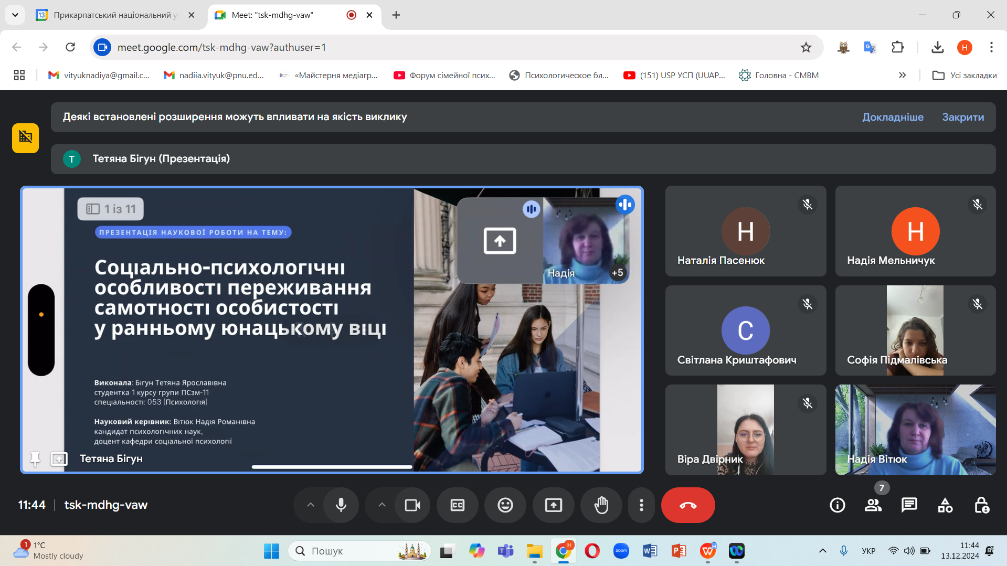Click the present screen button
The width and height of the screenshot is (1007, 566).
[553, 505]
